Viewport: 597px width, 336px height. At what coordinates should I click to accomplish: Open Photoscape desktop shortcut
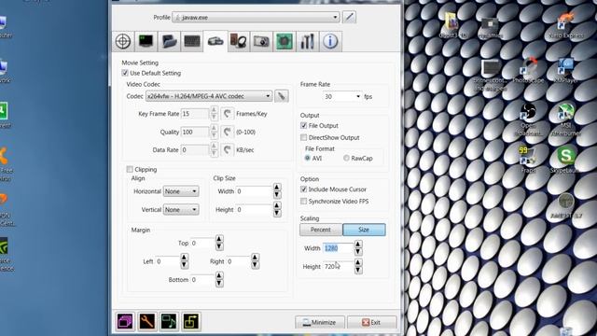[529, 71]
